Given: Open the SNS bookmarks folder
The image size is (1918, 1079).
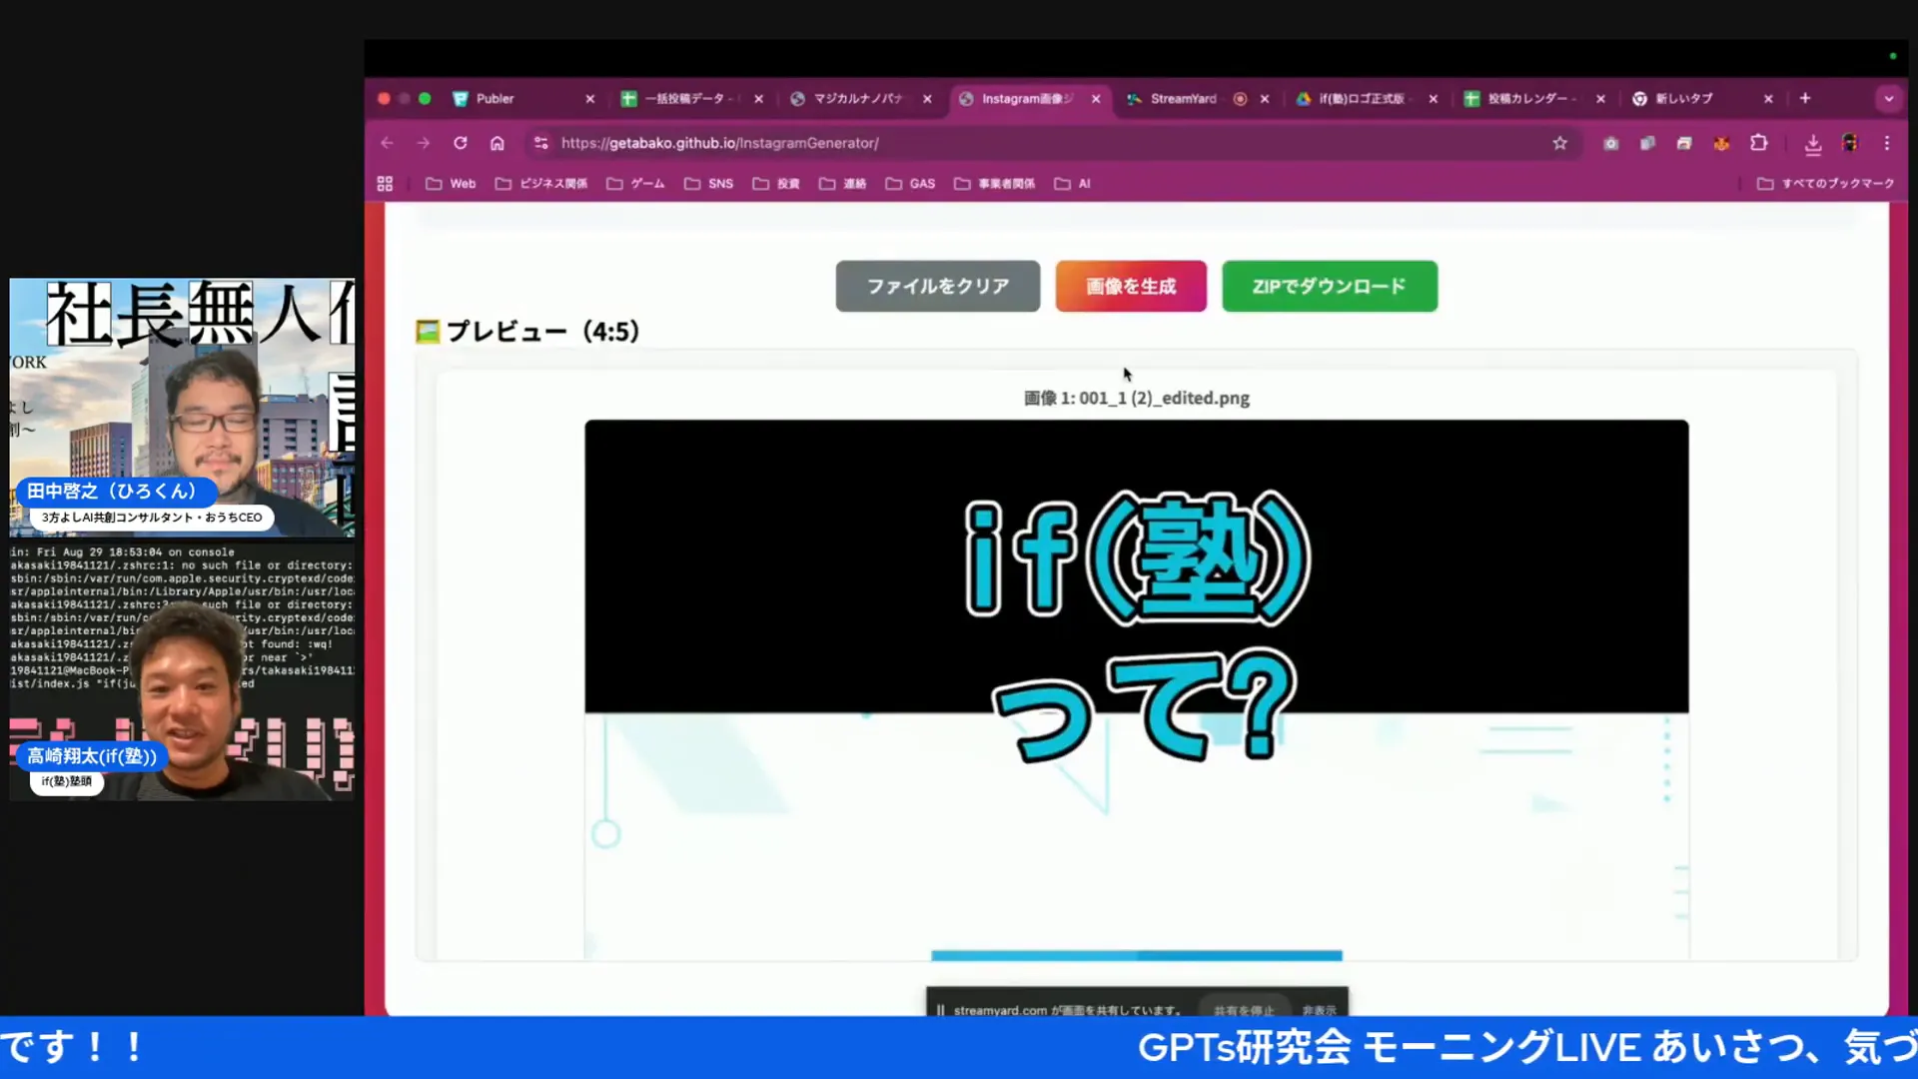Looking at the screenshot, I should 708,183.
